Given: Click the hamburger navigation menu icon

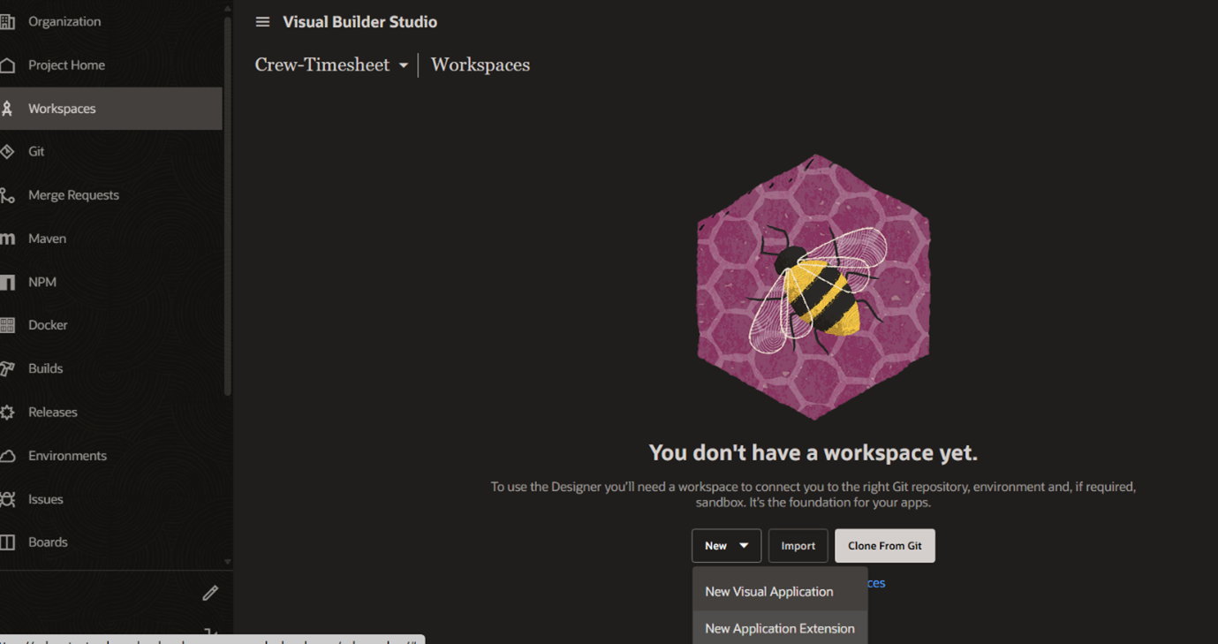Looking at the screenshot, I should (262, 22).
